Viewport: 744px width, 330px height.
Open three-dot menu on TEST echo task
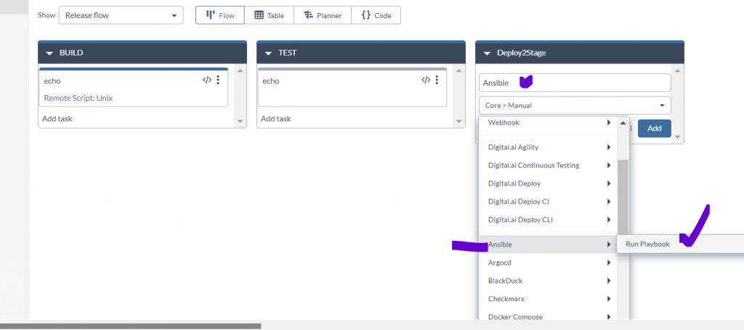coord(437,81)
